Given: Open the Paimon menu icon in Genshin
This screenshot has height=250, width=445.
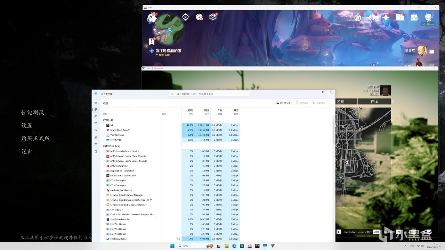Looking at the screenshot, I should click(x=152, y=17).
